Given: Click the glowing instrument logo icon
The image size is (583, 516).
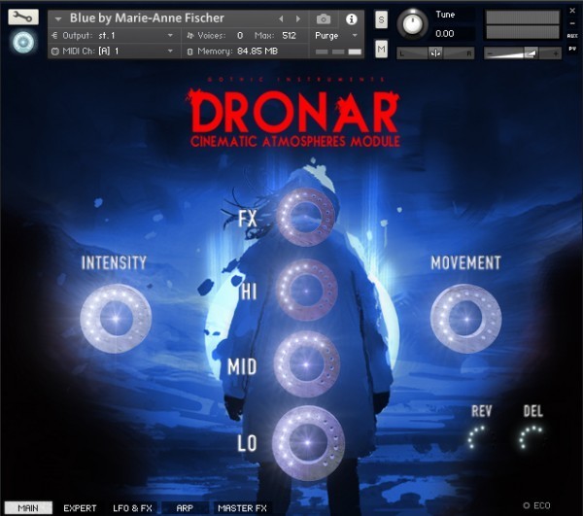Looking at the screenshot, I should pos(23,42).
